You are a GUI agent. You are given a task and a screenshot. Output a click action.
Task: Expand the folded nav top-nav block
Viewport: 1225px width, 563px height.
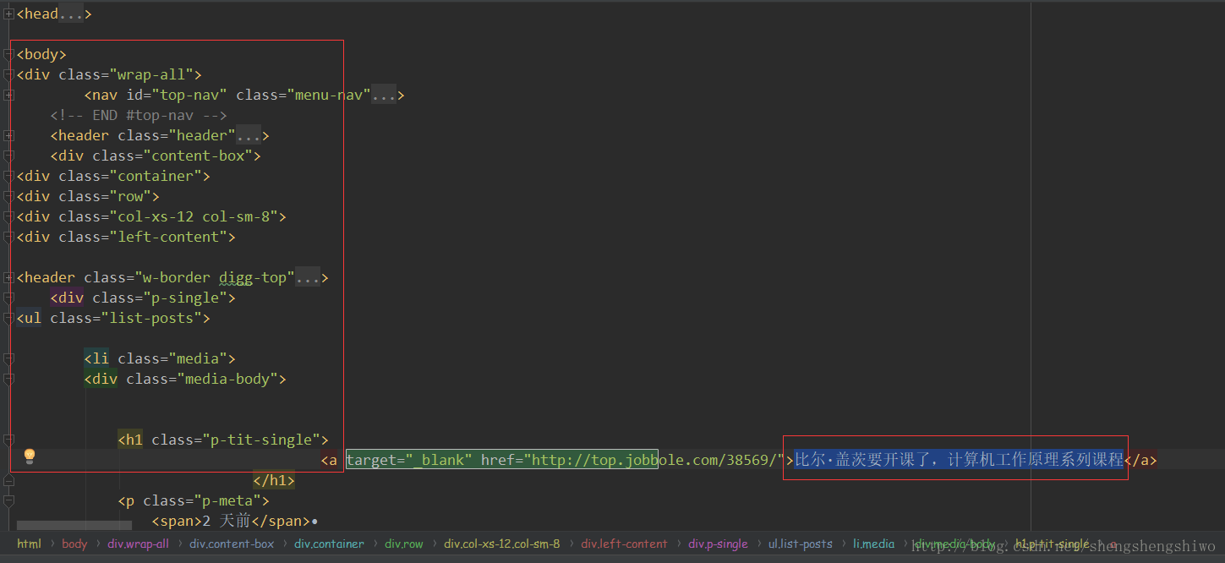(x=8, y=95)
